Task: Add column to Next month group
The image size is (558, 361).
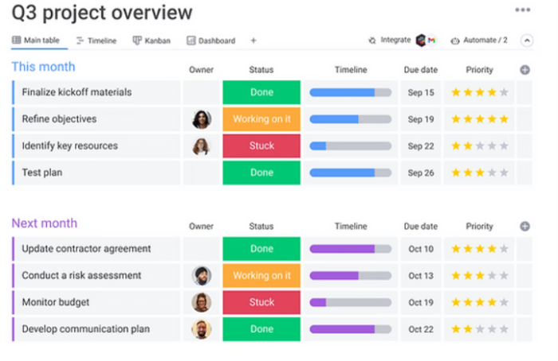Action: click(x=525, y=227)
